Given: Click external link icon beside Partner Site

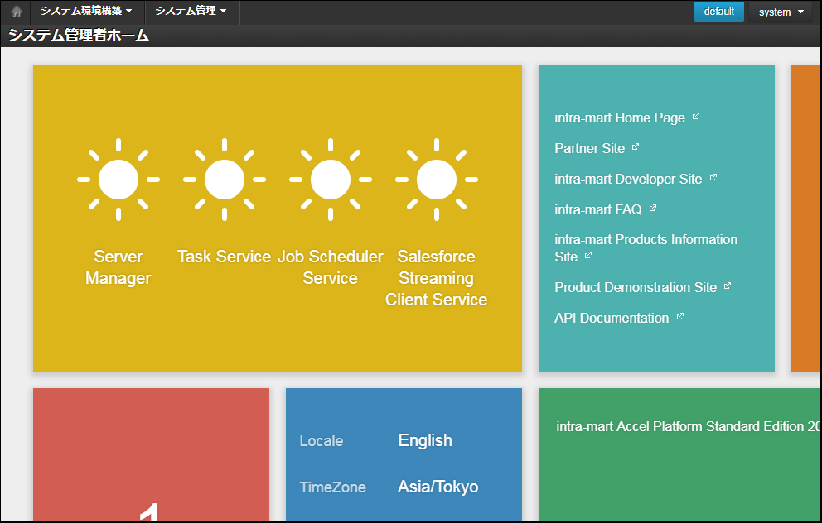Looking at the screenshot, I should click(636, 147).
